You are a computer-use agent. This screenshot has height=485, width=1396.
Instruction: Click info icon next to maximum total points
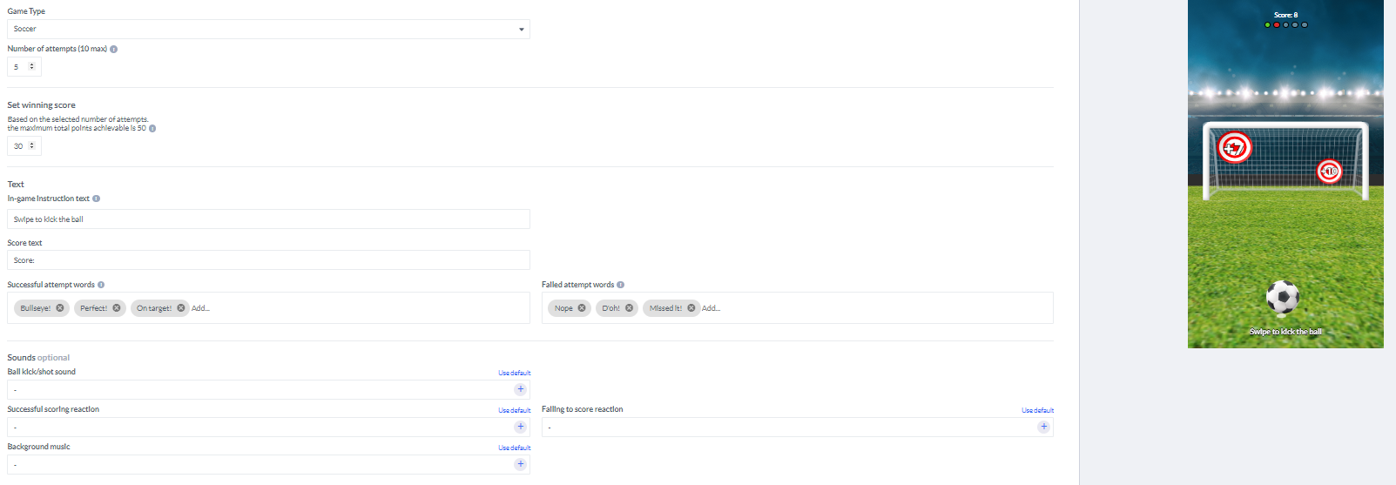[x=152, y=129]
